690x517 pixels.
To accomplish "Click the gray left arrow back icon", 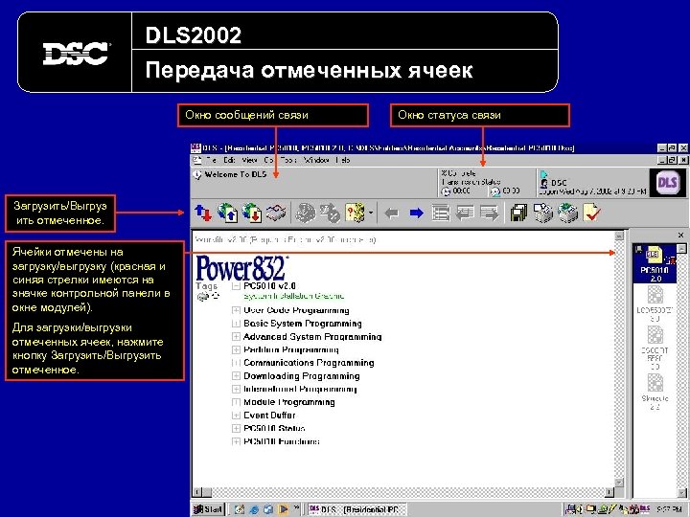I will tap(391, 214).
